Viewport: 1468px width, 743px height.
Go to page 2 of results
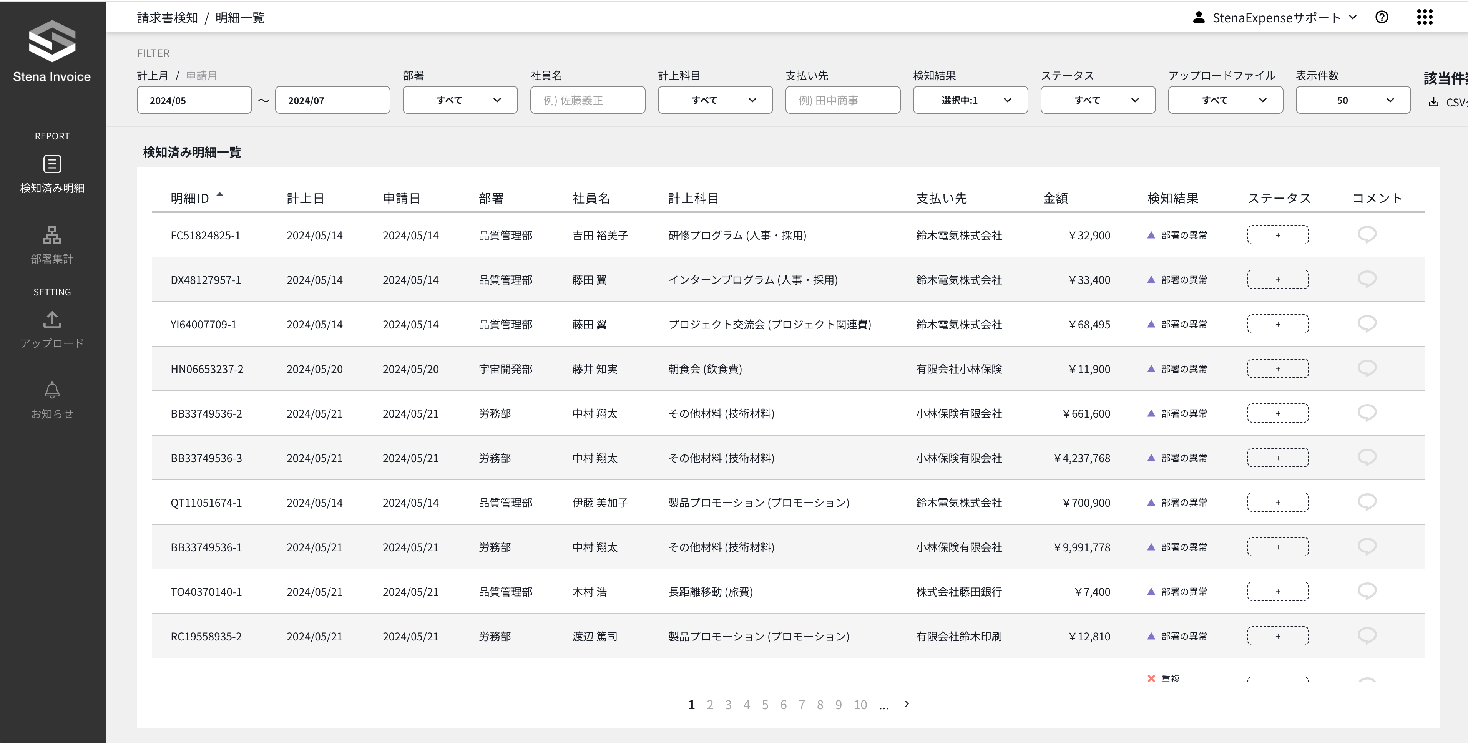tap(709, 705)
